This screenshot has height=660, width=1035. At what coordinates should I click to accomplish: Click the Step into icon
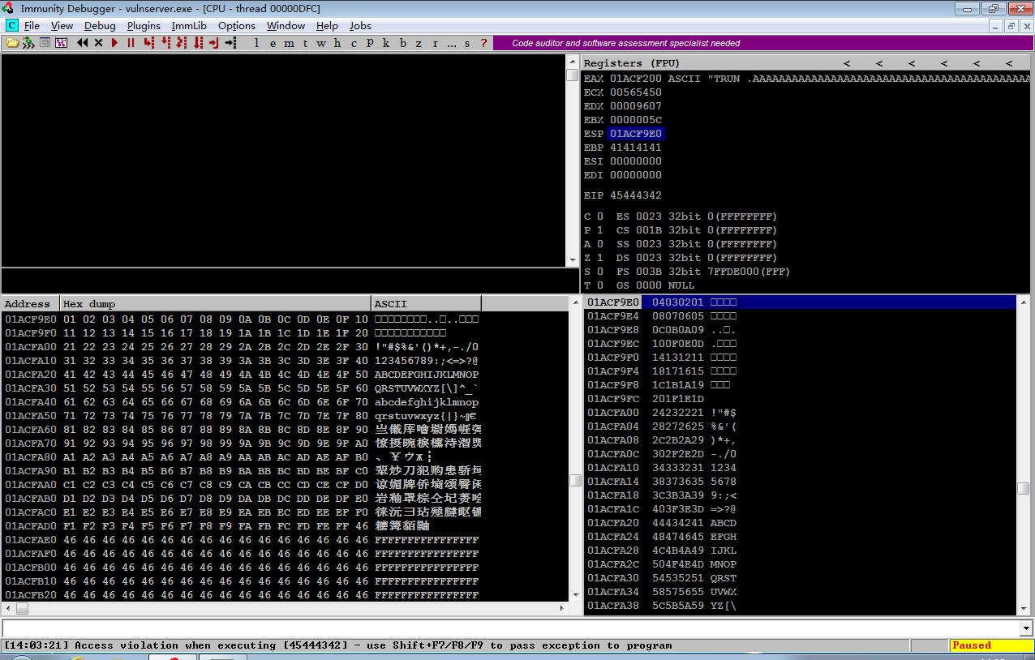click(148, 43)
